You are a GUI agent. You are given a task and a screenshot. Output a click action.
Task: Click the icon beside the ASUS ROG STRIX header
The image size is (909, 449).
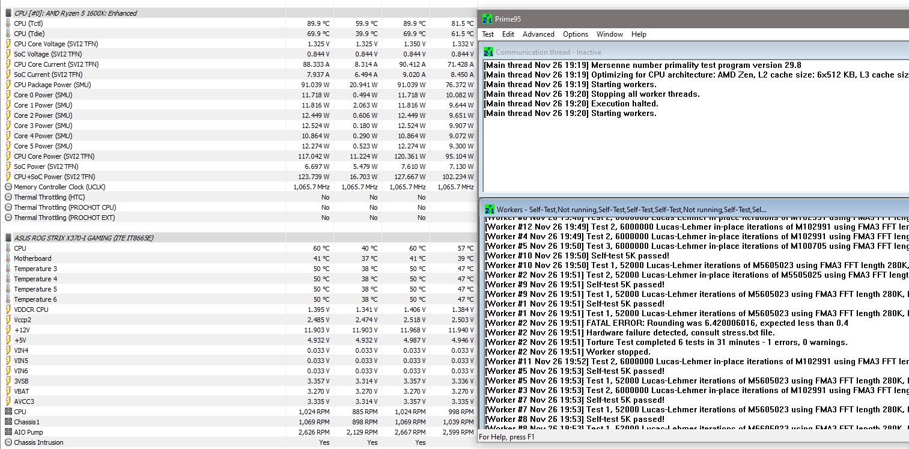point(8,237)
